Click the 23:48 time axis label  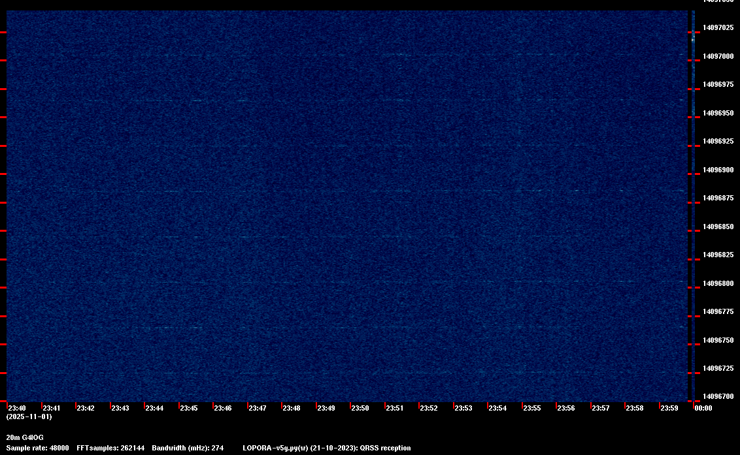click(x=291, y=408)
